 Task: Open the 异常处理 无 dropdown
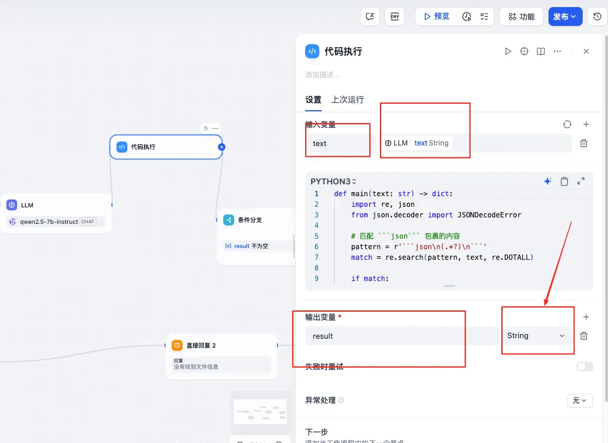pyautogui.click(x=580, y=400)
